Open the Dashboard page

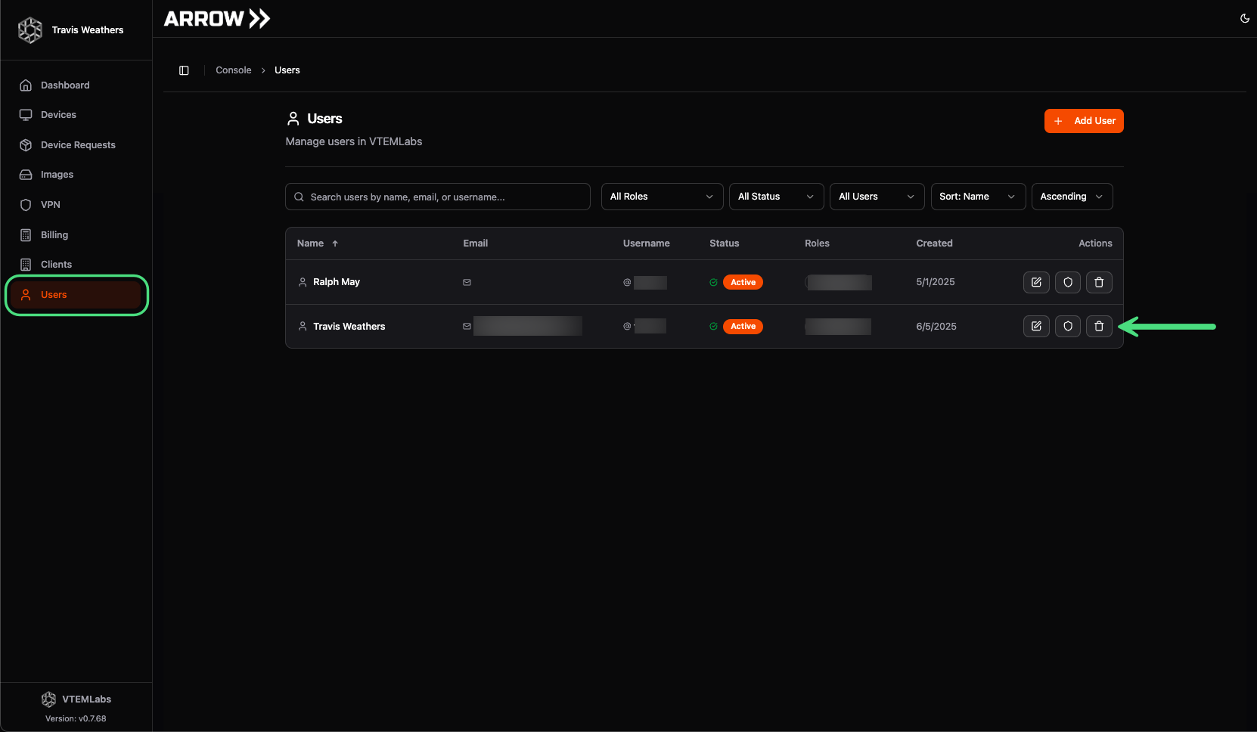coord(64,85)
